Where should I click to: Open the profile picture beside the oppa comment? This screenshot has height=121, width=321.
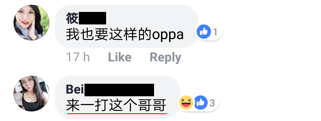pos(31,23)
